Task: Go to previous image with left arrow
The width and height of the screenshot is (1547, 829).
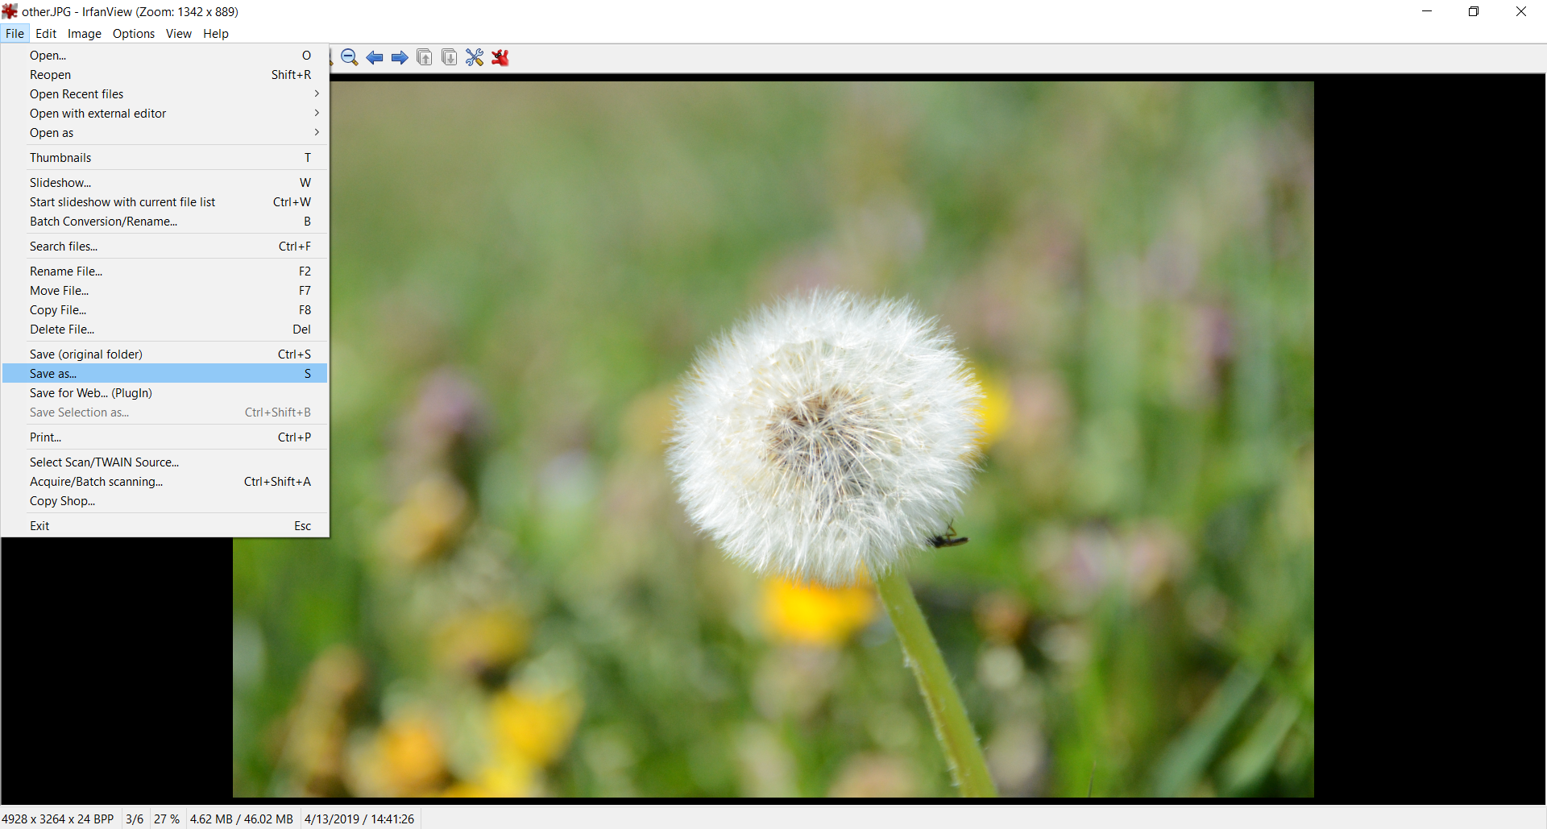Action: tap(375, 57)
